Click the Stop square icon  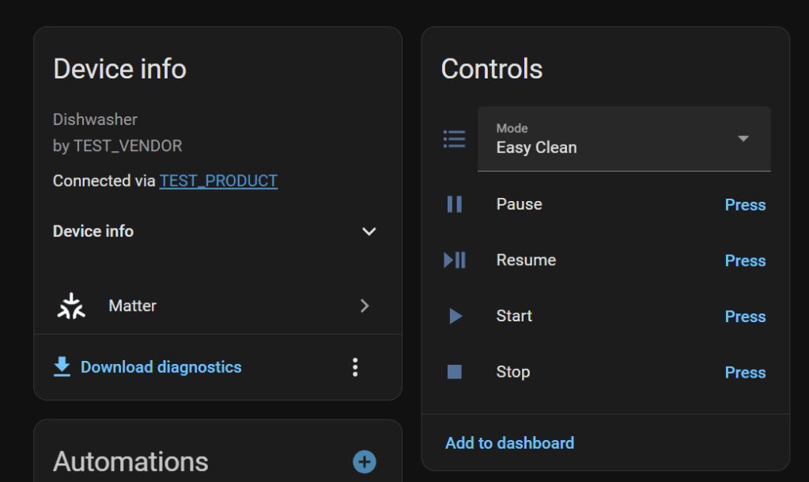pos(454,372)
